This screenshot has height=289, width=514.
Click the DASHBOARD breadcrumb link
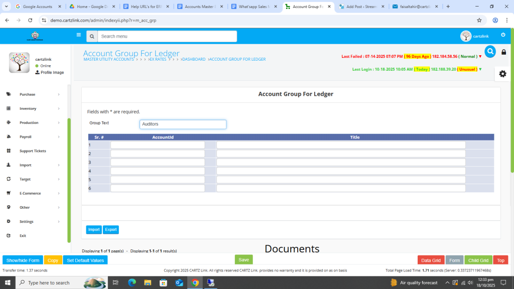pos(193,59)
